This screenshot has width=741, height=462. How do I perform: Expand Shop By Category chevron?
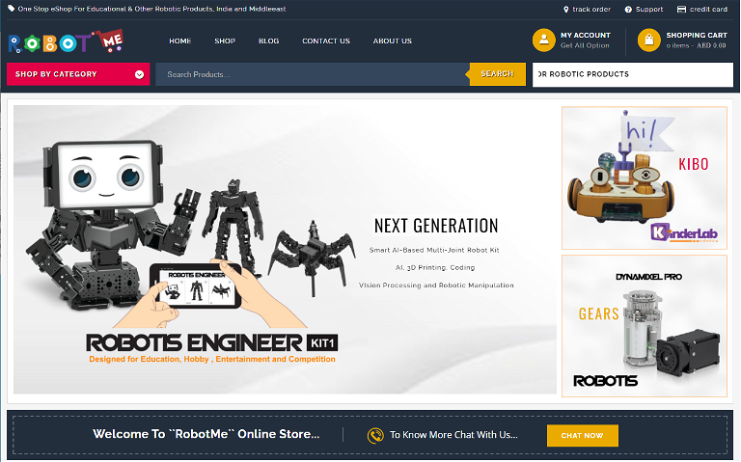139,74
